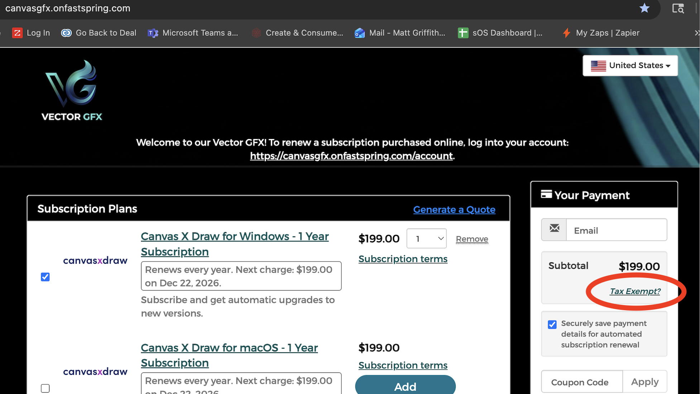Expand the quantity dropdown for Windows subscription
Viewport: 700px width, 394px height.
point(426,239)
